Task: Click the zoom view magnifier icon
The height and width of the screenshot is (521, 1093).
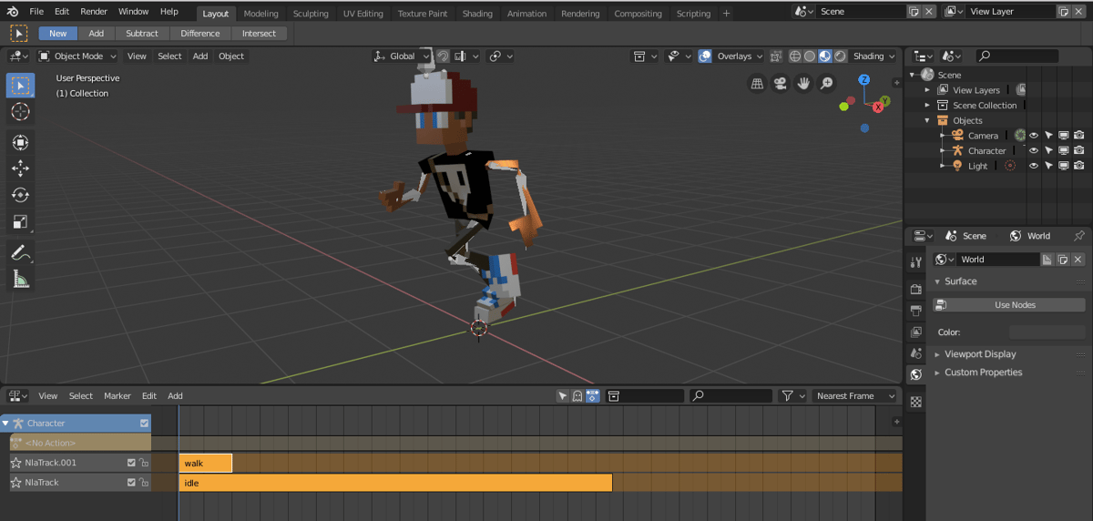Action: (x=827, y=84)
